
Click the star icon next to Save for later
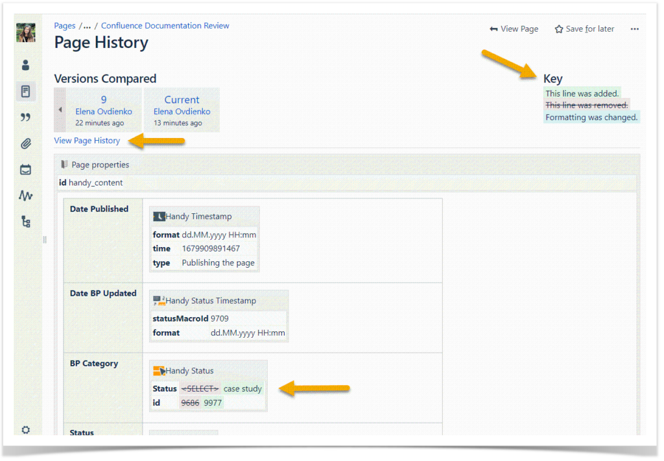[x=558, y=29]
